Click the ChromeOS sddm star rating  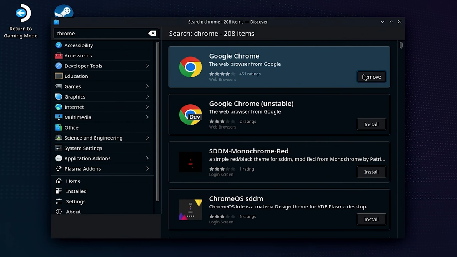tap(222, 216)
